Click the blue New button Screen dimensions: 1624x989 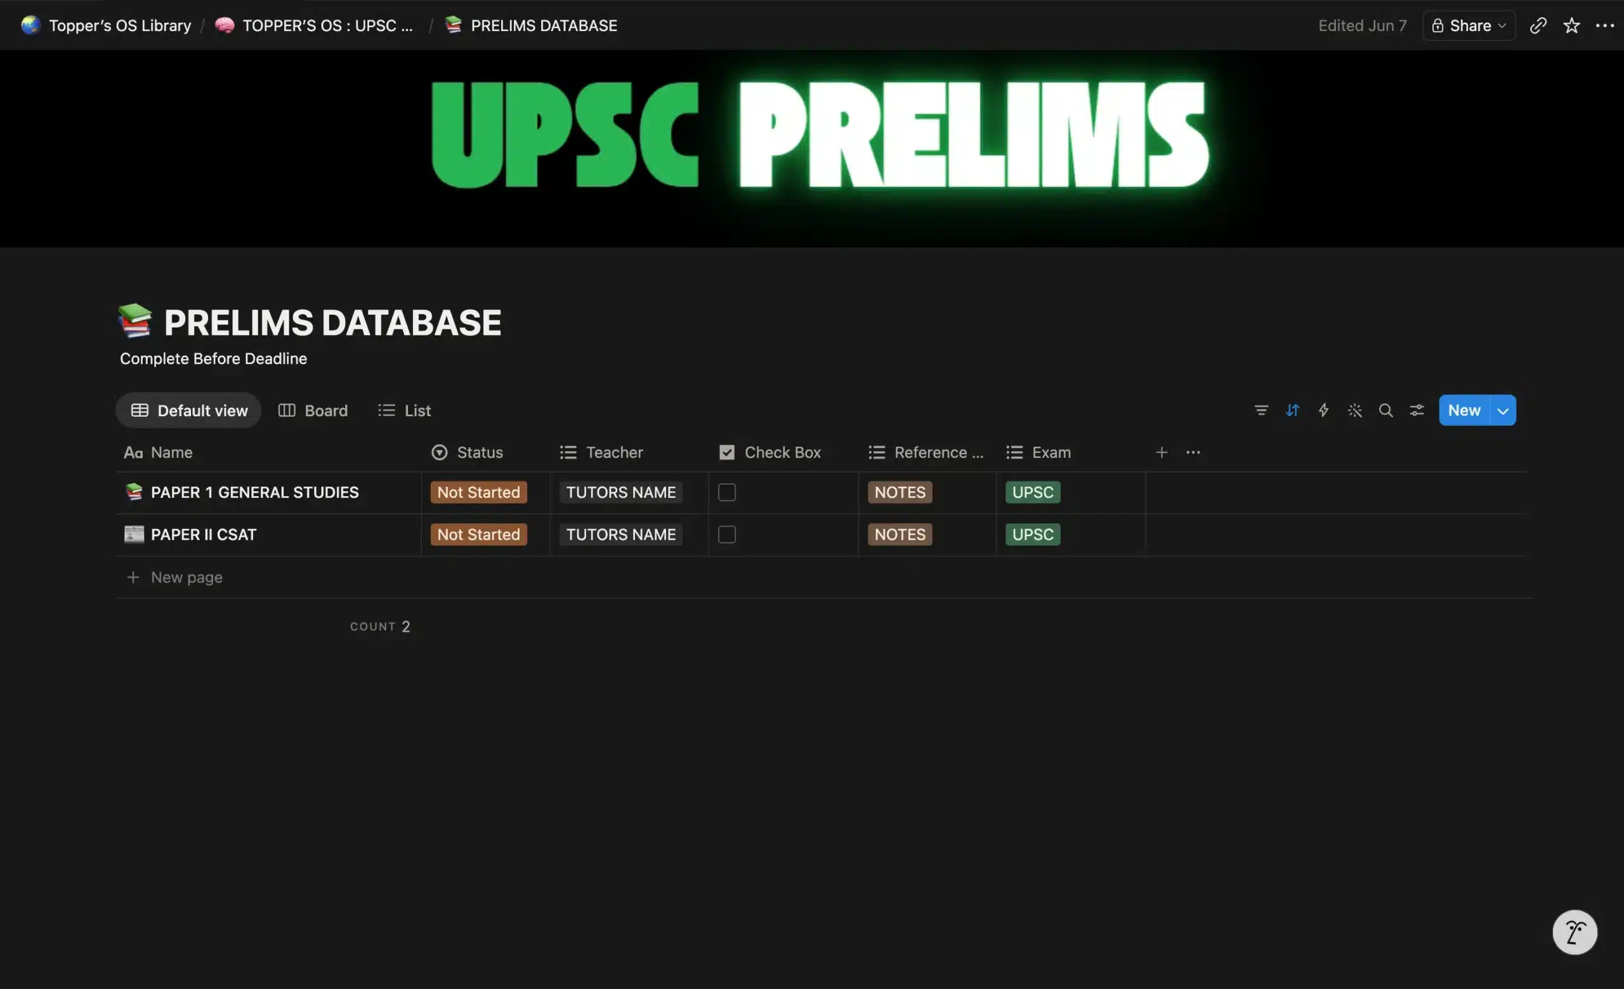click(1464, 410)
